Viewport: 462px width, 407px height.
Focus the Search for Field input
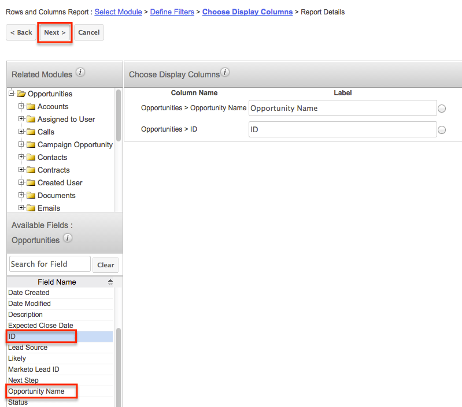pos(50,264)
